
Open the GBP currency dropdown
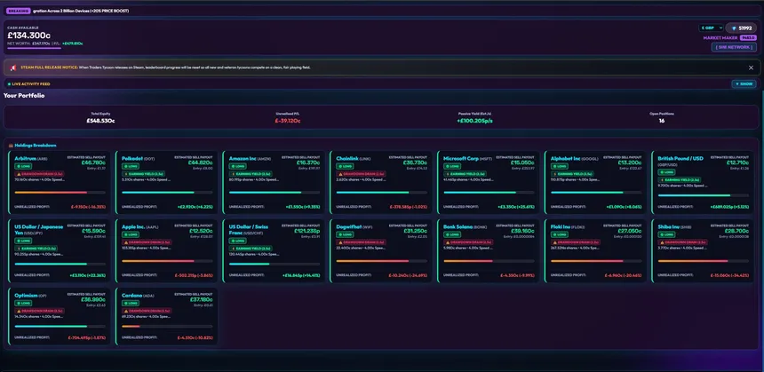click(x=711, y=28)
